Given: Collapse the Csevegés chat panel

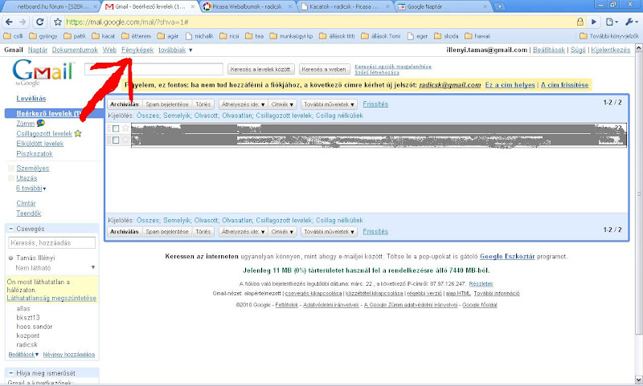Looking at the screenshot, I should (10, 229).
